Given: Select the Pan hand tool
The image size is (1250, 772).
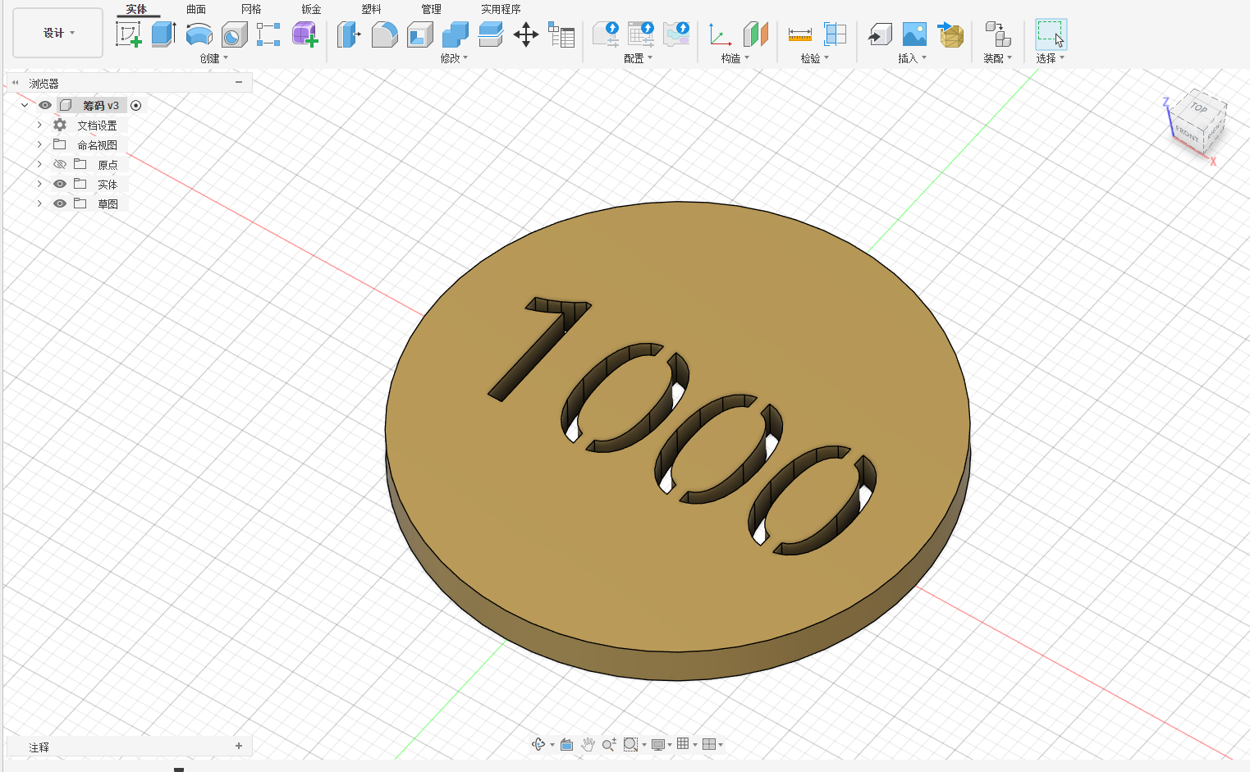Looking at the screenshot, I should (588, 744).
